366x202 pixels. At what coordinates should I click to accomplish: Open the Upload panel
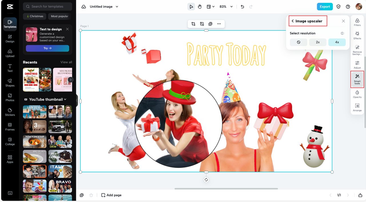coord(10,53)
